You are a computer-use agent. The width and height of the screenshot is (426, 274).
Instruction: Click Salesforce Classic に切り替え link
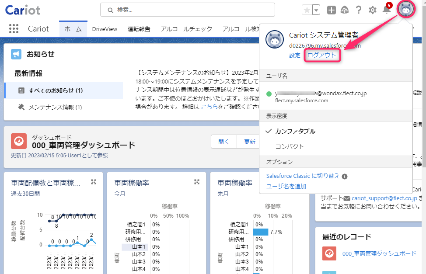click(x=303, y=176)
